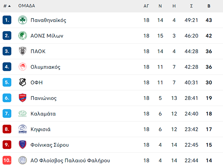
Task: Sort table by ΟΜΑΔΑ column header
Action: click(x=26, y=6)
